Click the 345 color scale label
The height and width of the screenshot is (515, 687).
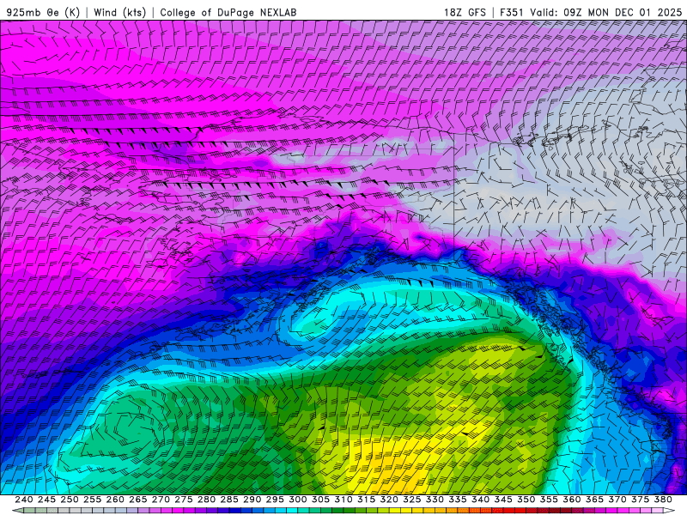(x=503, y=500)
